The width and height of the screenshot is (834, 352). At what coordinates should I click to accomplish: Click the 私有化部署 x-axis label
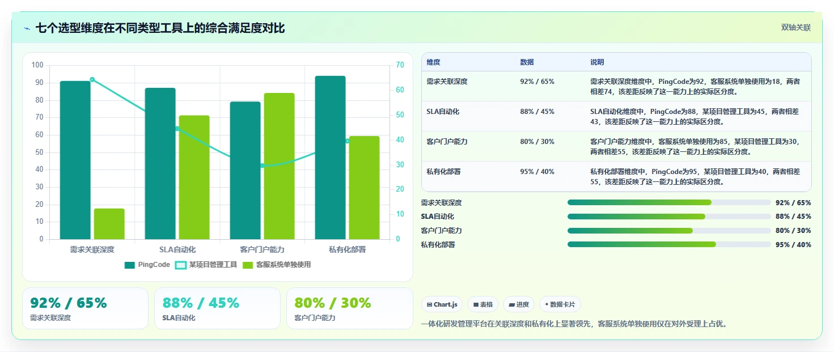pos(347,249)
